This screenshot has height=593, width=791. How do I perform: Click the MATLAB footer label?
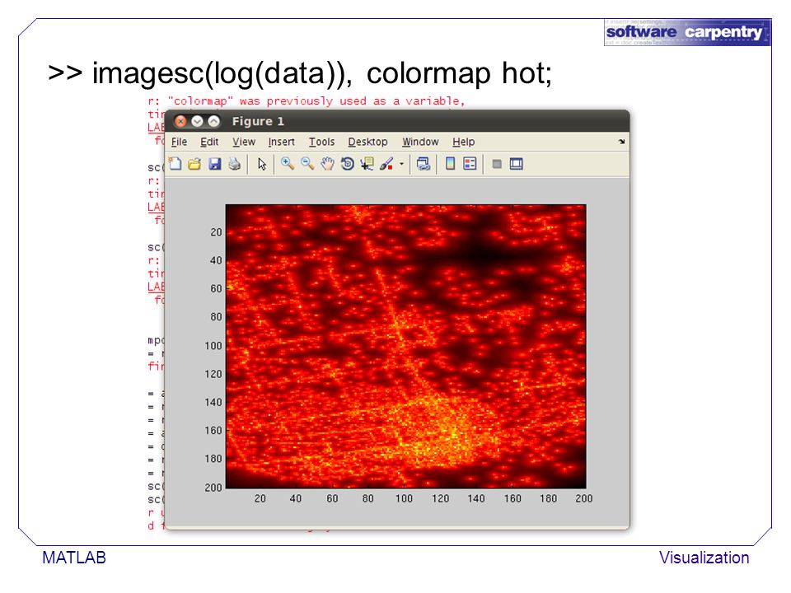[74, 558]
